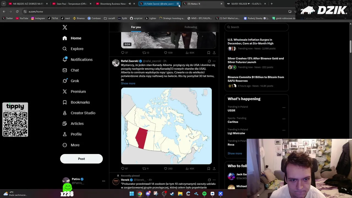Open options for Carlitos trend
Viewport: 352px width, 198px height.
pos(284,119)
